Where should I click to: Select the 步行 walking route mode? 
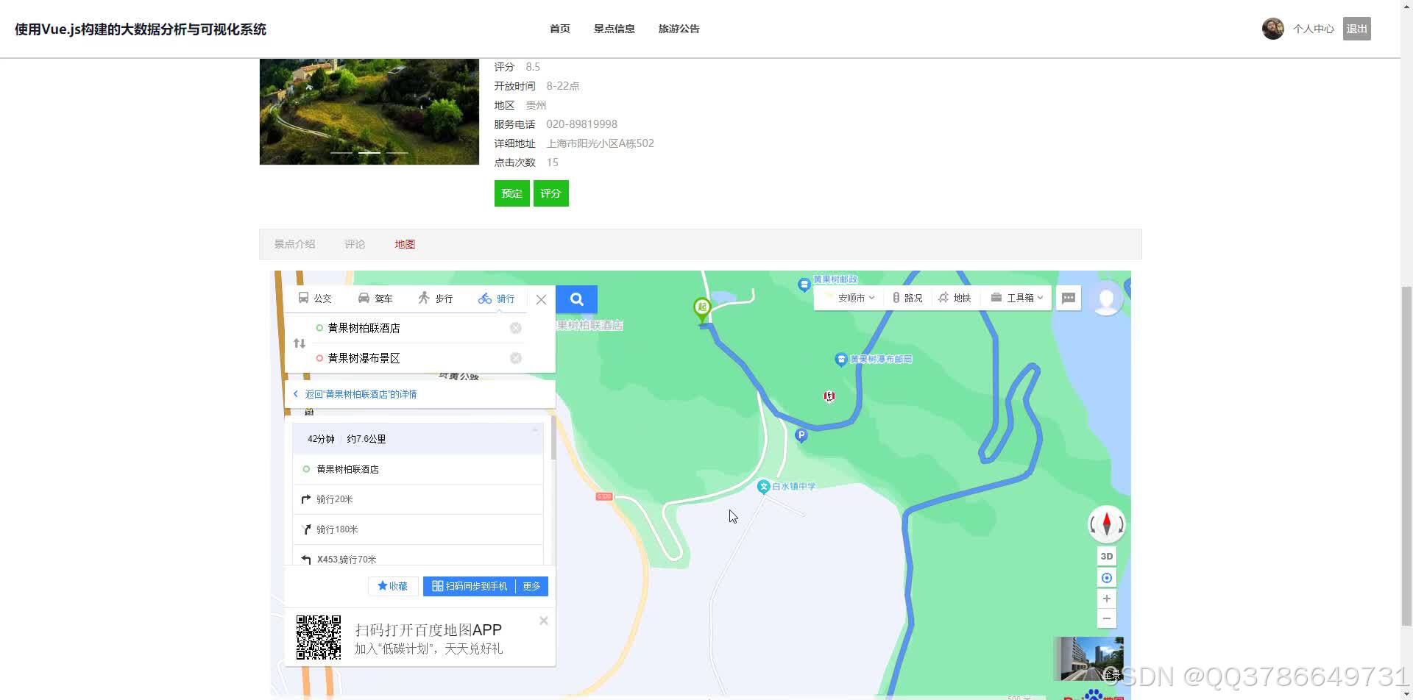(436, 299)
